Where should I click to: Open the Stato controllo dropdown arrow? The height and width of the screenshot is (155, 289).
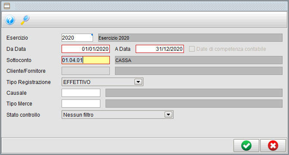(x=168, y=115)
